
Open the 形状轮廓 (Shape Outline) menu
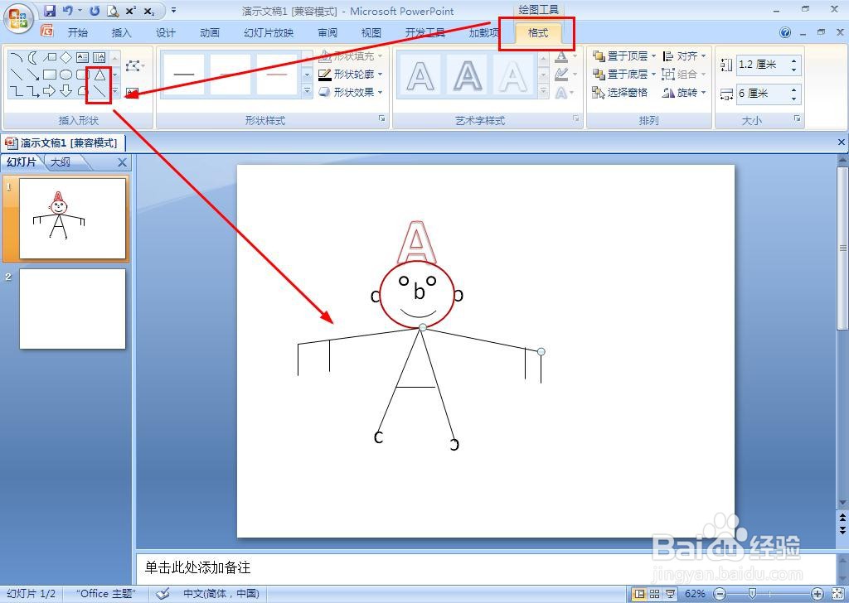pyautogui.click(x=352, y=74)
